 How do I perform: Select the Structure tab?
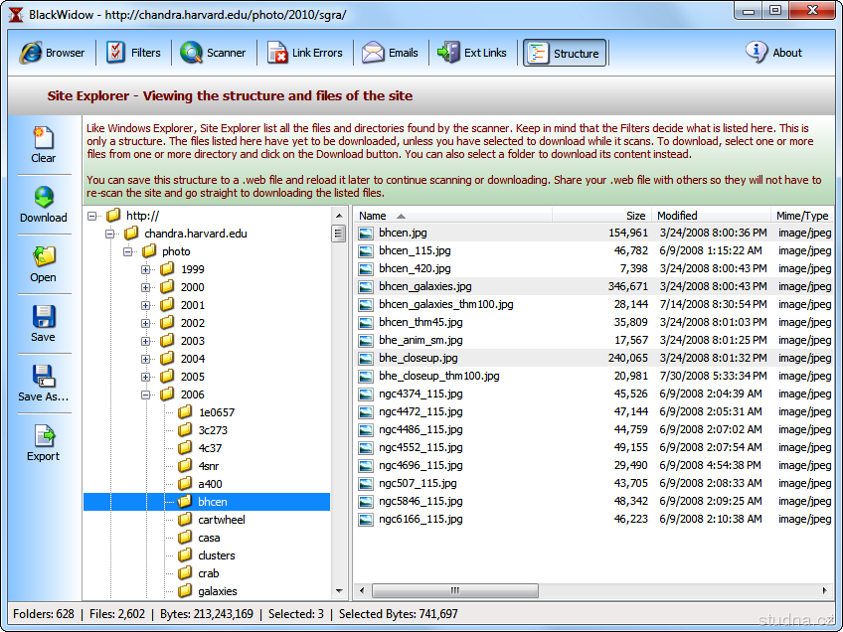point(564,53)
